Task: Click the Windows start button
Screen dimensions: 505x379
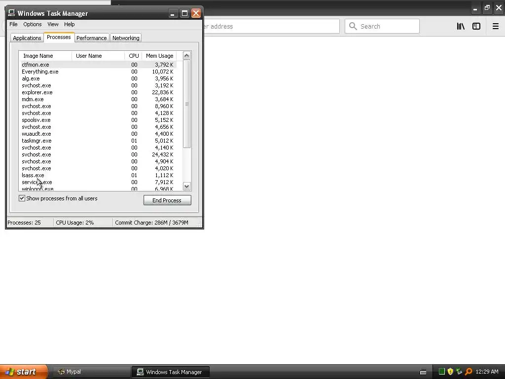Action: 24,372
